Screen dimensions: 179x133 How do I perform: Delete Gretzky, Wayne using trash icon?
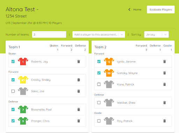click(x=165, y=73)
